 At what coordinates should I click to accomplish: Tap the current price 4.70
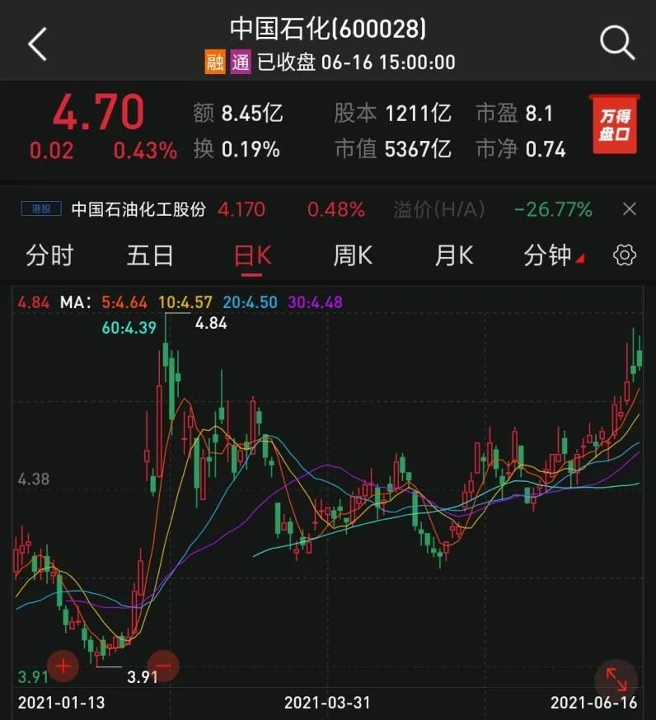click(x=98, y=111)
